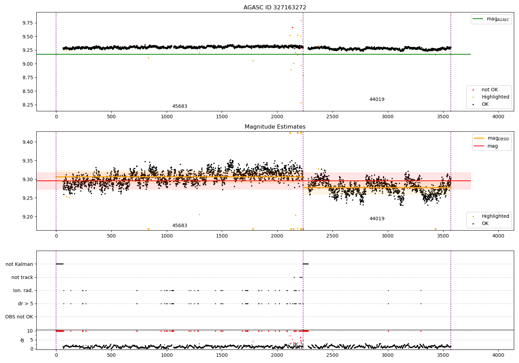Click the title 'AGASC ID 327163272'
The image size is (519, 363).
pos(275,8)
